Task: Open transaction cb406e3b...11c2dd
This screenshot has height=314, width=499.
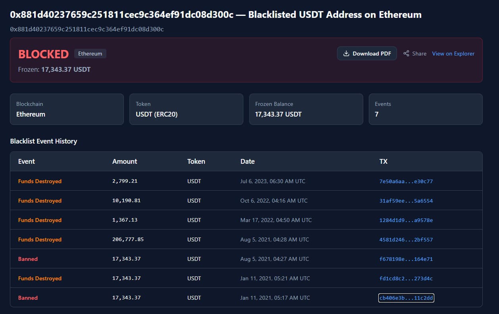Action: point(406,298)
